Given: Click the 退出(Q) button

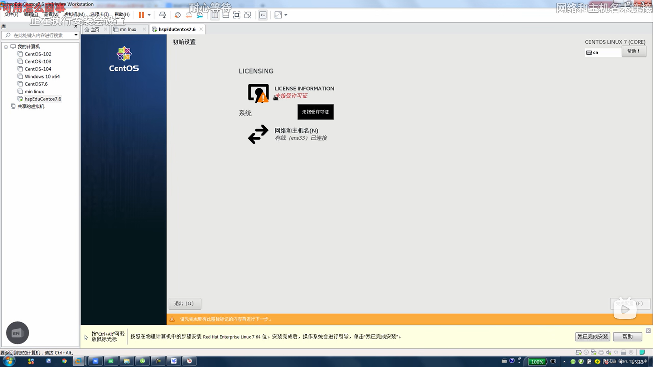Looking at the screenshot, I should click(x=185, y=303).
